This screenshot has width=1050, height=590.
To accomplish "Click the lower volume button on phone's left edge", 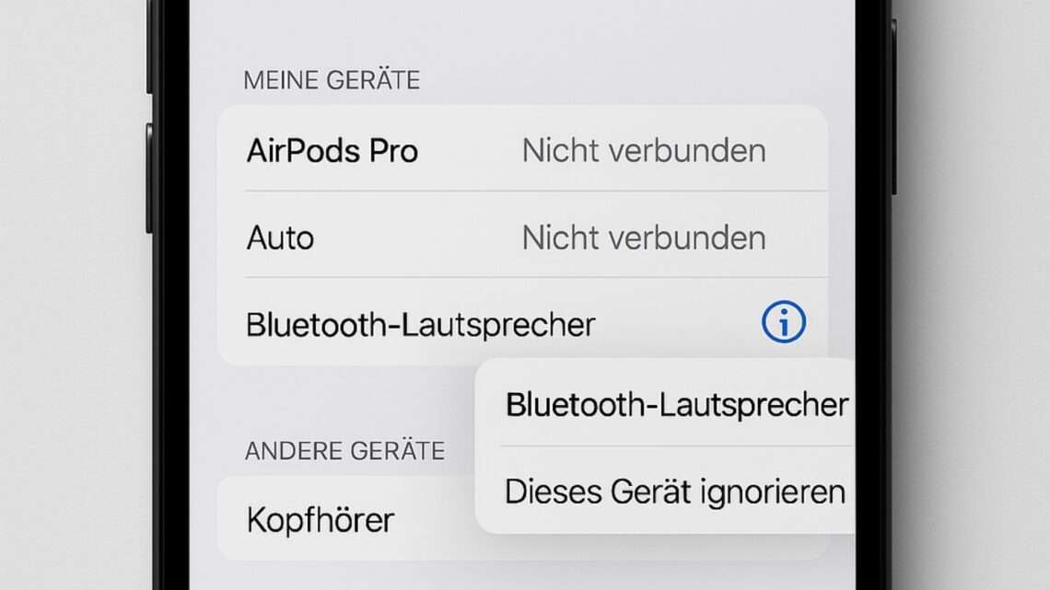I will click(x=148, y=179).
